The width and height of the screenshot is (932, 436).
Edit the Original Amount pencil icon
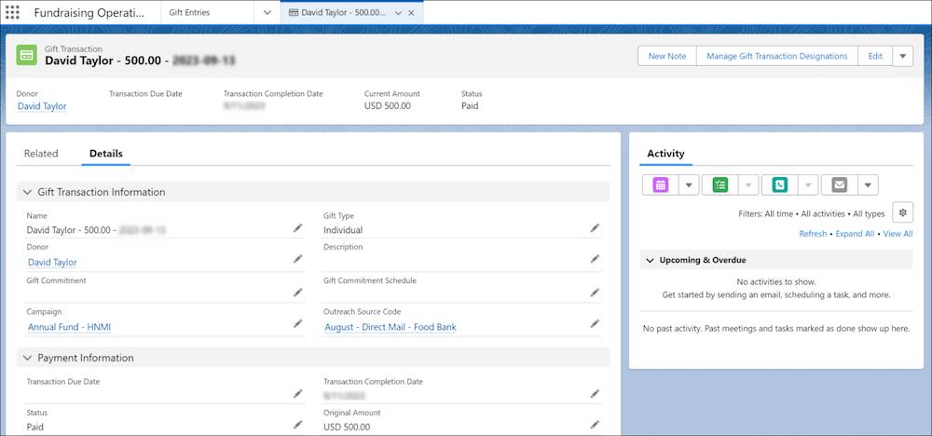(595, 425)
